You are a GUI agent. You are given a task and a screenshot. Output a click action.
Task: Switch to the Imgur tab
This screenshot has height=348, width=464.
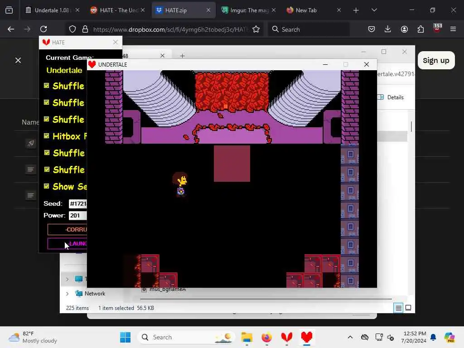[x=248, y=10]
